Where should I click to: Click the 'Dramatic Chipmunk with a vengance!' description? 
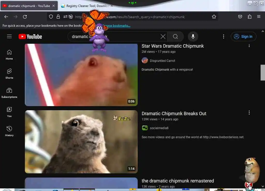(x=167, y=70)
